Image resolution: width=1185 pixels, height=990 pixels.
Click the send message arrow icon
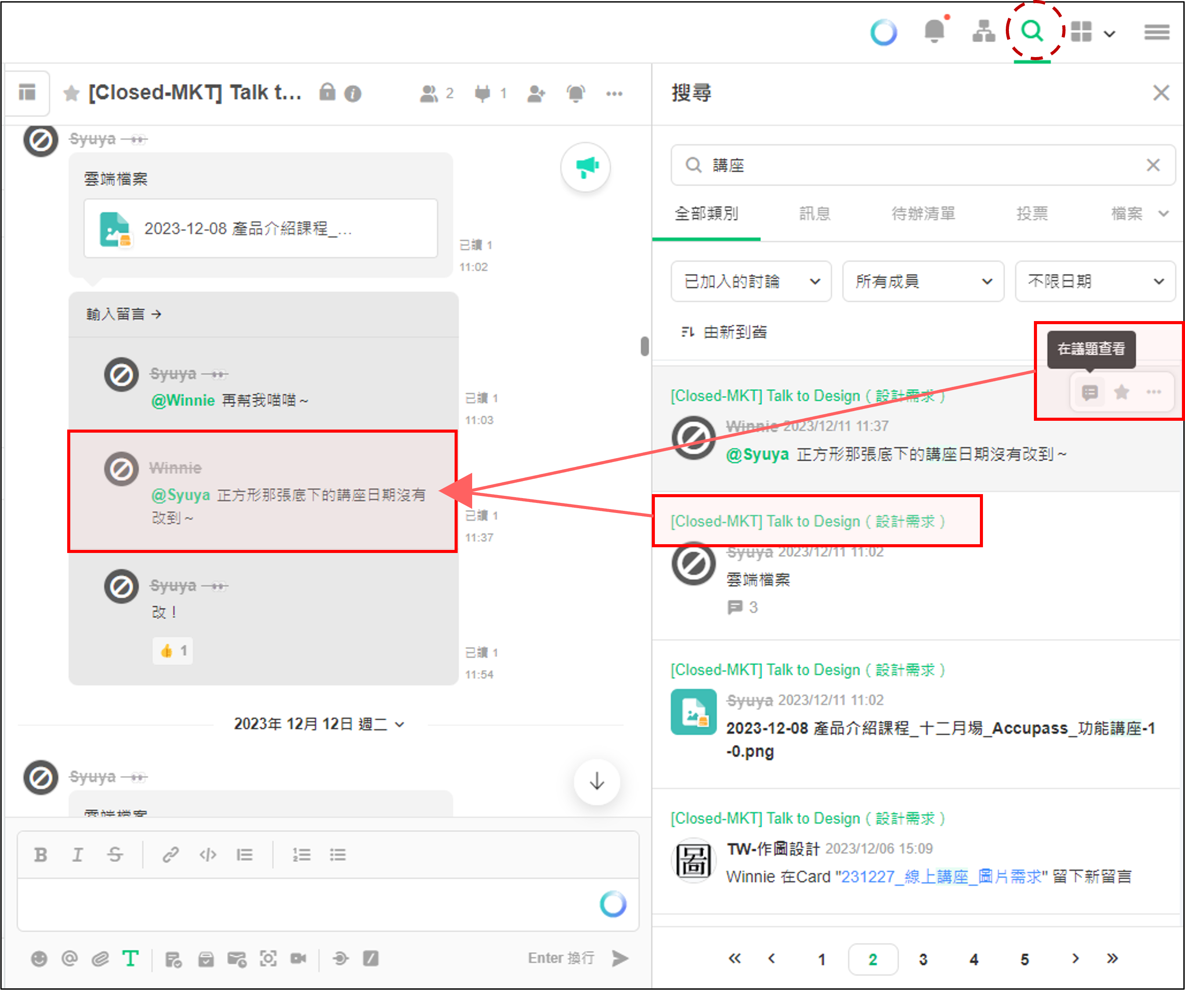[x=620, y=958]
